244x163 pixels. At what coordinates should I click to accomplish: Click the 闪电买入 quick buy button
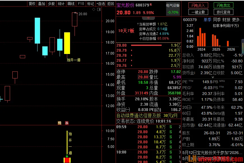pyautogui.click(x=198, y=5)
